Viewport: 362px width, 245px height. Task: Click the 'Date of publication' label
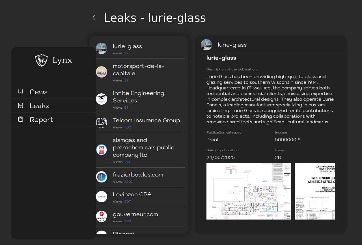(223, 150)
